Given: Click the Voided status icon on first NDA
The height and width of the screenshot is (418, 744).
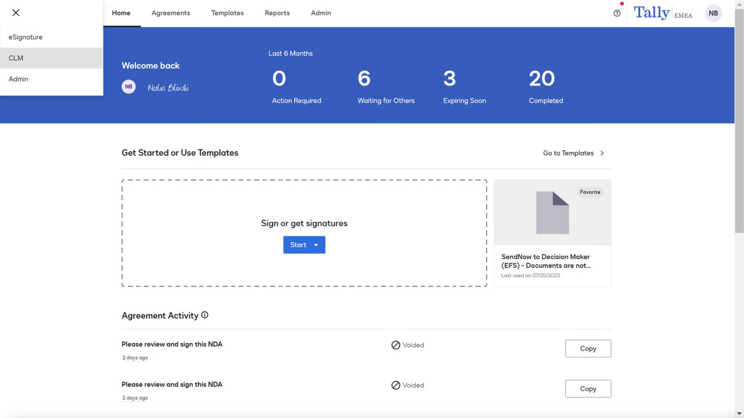Looking at the screenshot, I should click(395, 345).
